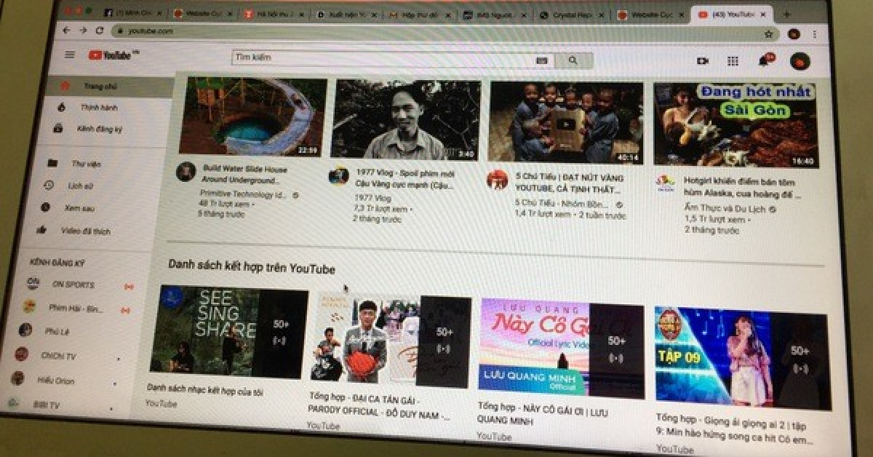Click the Phim Hài channel avatar
Screen dimensions: 873x457
[29, 307]
